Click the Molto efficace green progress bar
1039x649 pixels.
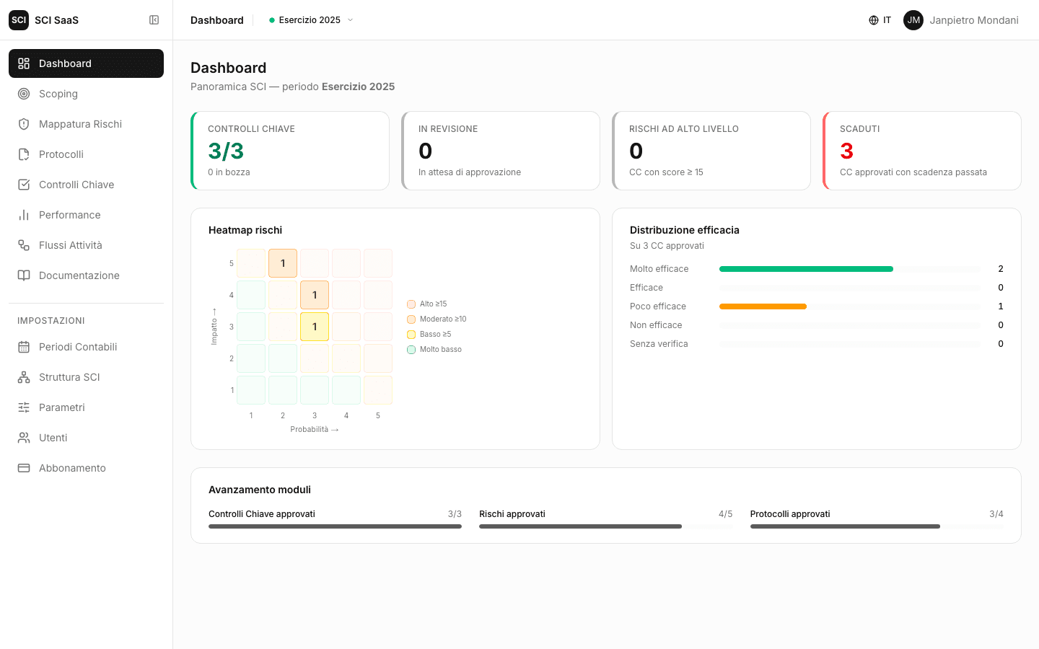(x=806, y=269)
